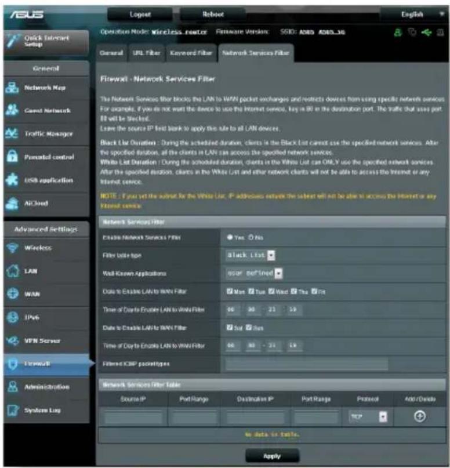Image resolution: width=450 pixels, height=468 pixels.
Task: Open USB application puzzle icon
Action: (12, 180)
